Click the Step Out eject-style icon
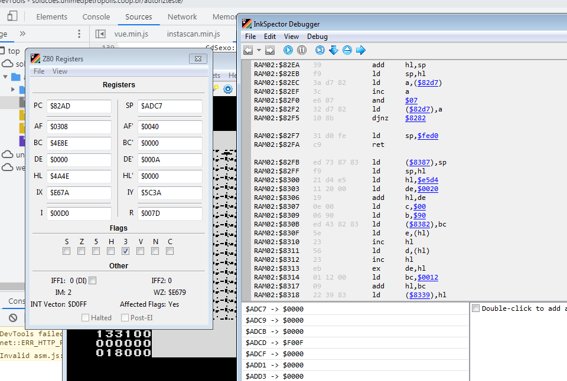The width and height of the screenshot is (567, 381). click(x=347, y=50)
